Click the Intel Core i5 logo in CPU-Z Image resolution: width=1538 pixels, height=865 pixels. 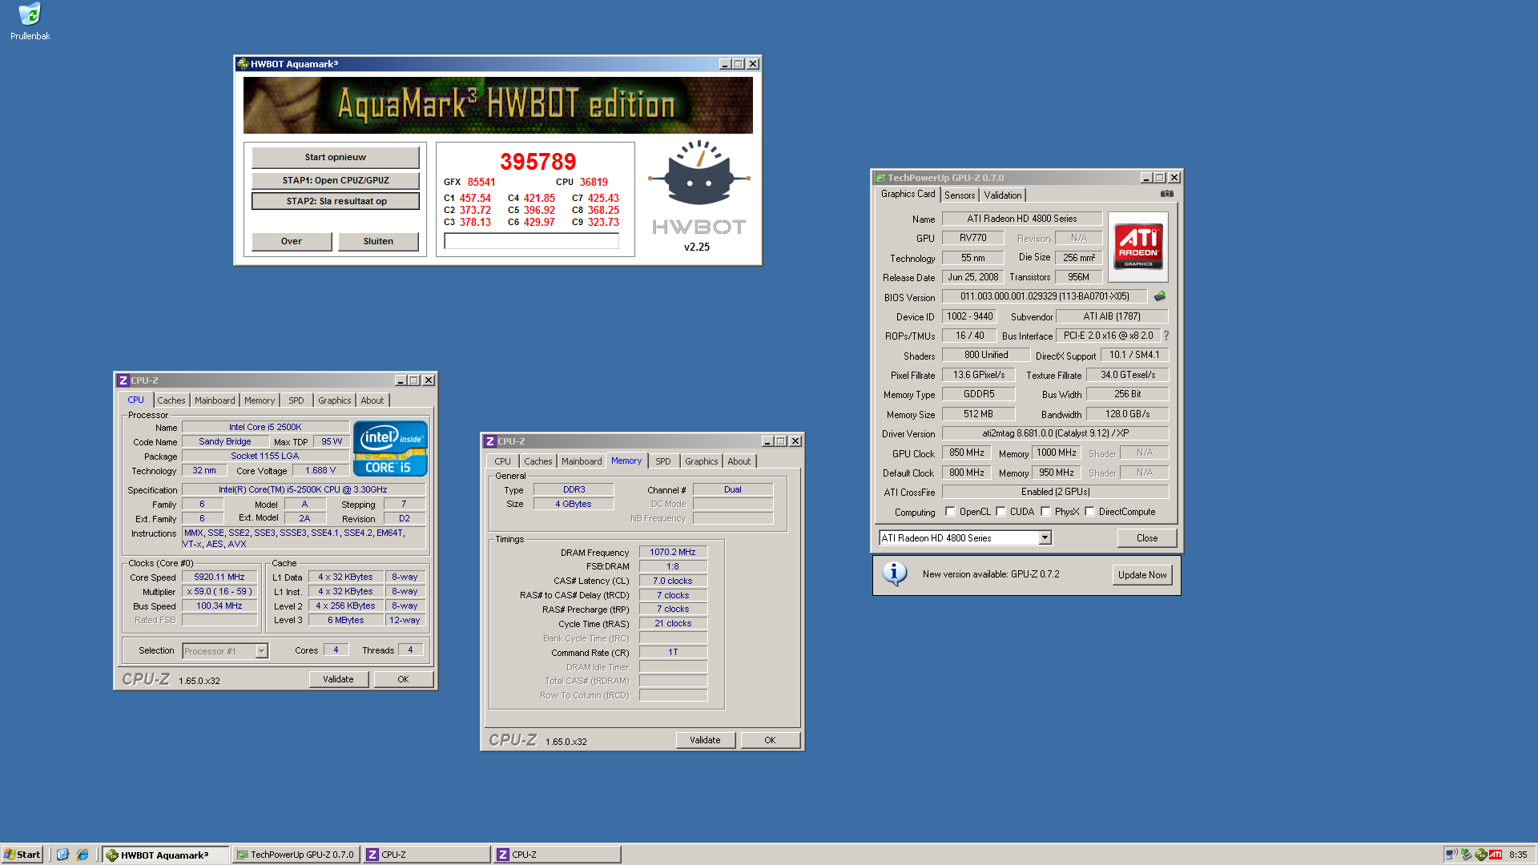390,449
